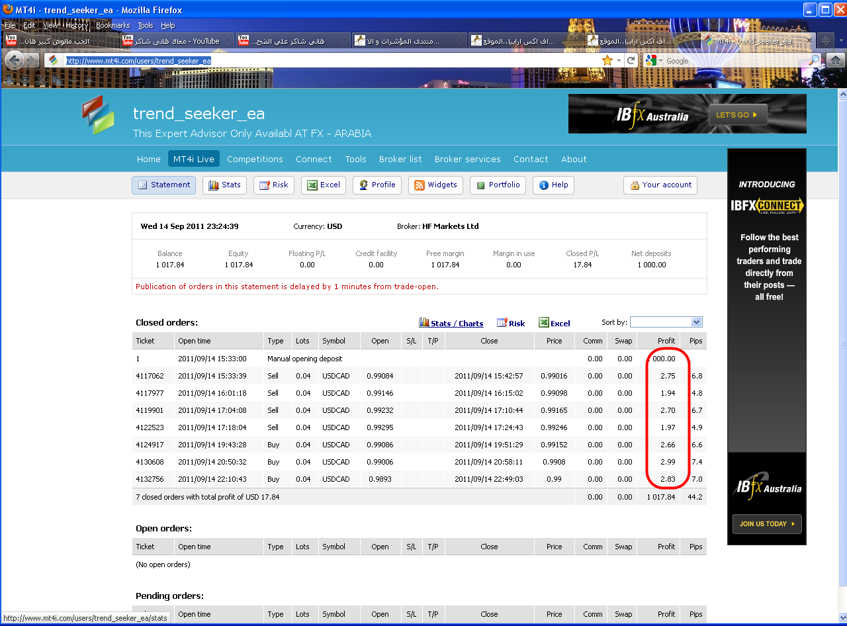Reload the page with the refresh icon
This screenshot has height=626, width=847.
(631, 60)
